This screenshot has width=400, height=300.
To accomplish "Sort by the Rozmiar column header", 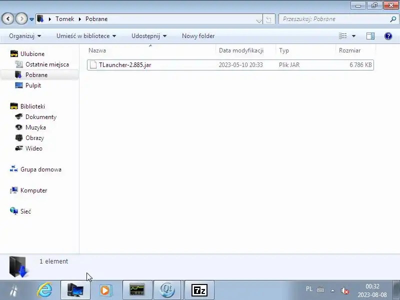I will tap(349, 50).
